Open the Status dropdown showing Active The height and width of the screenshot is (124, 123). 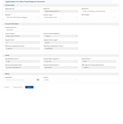click(61, 80)
